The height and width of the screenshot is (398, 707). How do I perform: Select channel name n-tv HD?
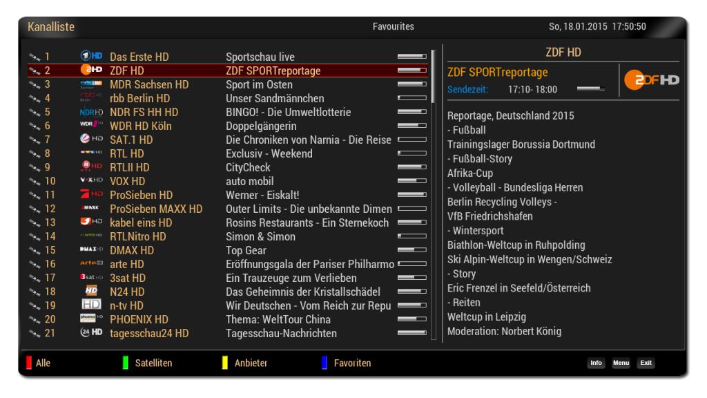coord(127,306)
